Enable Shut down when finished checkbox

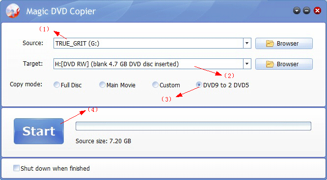click(x=16, y=168)
